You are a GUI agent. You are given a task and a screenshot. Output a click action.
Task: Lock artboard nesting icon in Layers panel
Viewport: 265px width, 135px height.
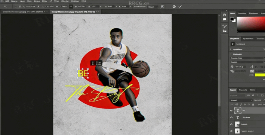click(x=249, y=105)
